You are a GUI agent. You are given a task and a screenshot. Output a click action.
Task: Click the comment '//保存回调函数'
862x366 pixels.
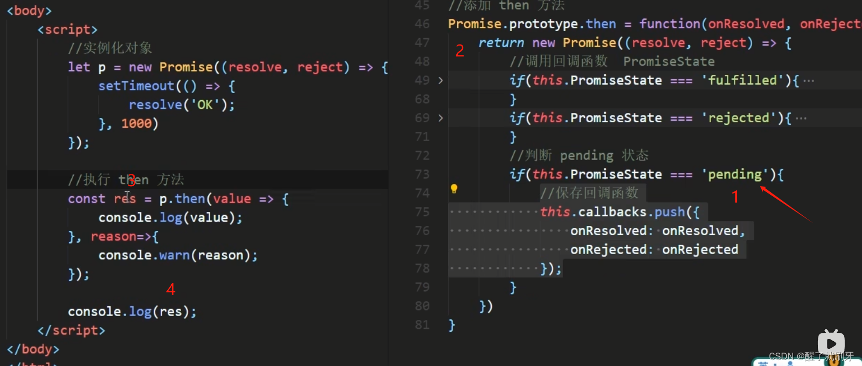click(x=589, y=193)
